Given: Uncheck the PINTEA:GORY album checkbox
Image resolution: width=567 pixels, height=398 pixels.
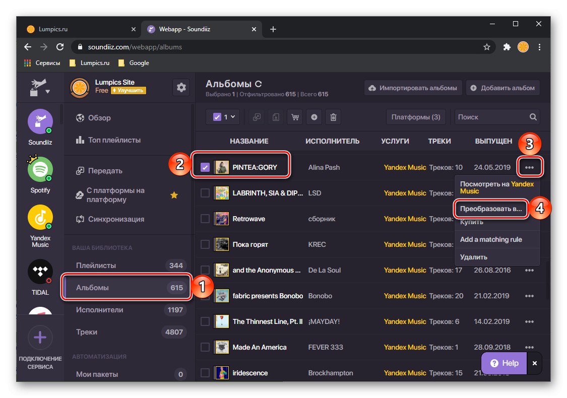Looking at the screenshot, I should click(205, 167).
